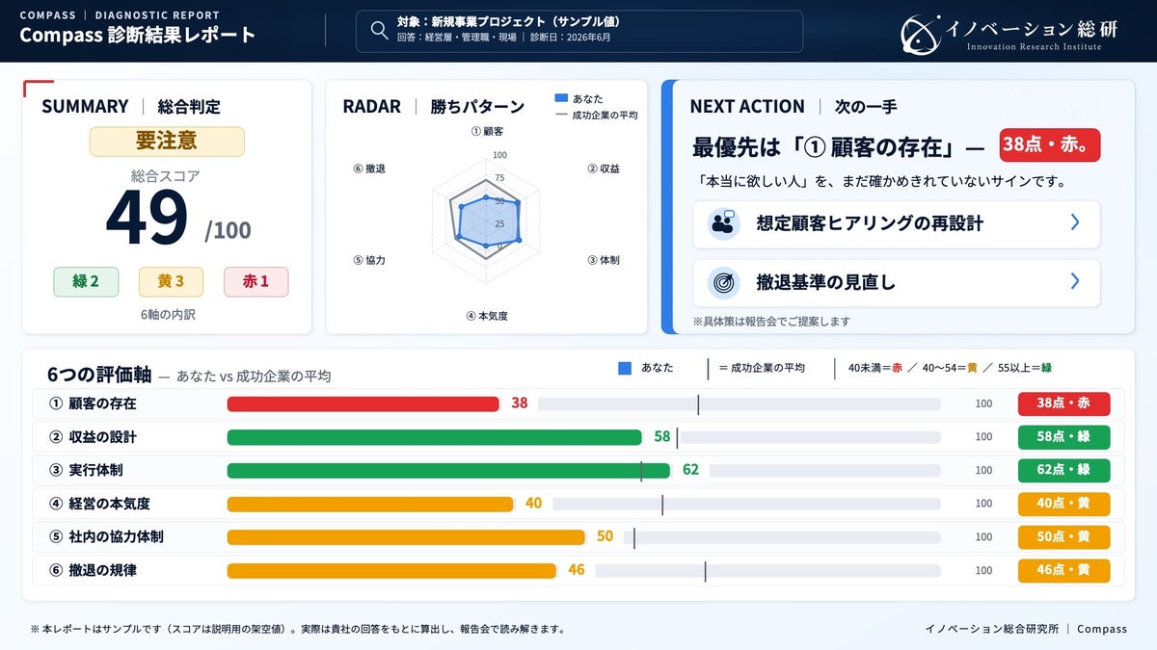Click the Compass 診断結果レポート title
The image size is (1157, 650).
pyautogui.click(x=137, y=36)
